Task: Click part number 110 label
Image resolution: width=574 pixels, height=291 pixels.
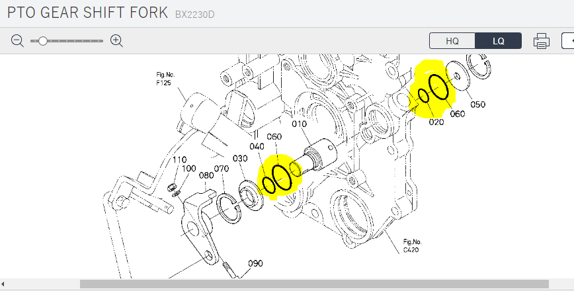Action: [x=179, y=160]
